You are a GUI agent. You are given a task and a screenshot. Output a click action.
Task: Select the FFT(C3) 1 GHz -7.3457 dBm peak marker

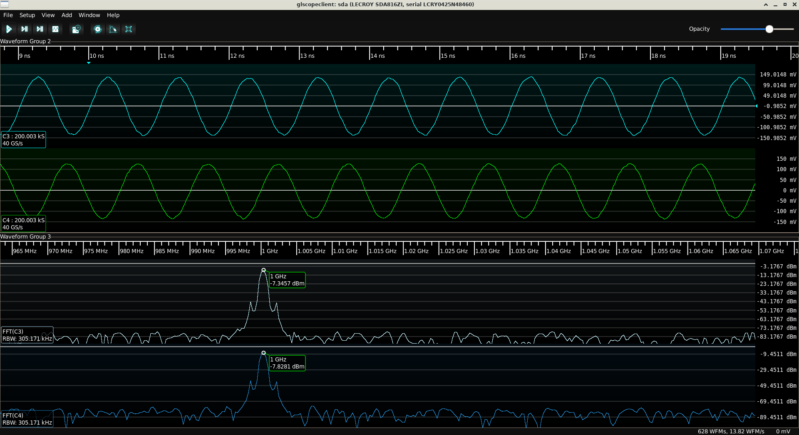[x=287, y=280]
